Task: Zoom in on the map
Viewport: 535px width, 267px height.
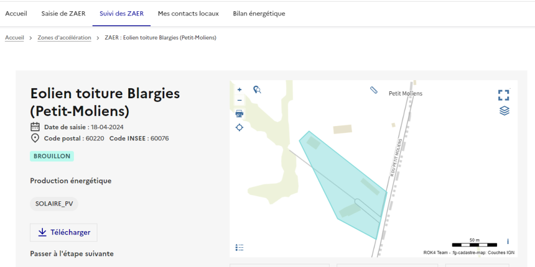Action: [x=239, y=90]
